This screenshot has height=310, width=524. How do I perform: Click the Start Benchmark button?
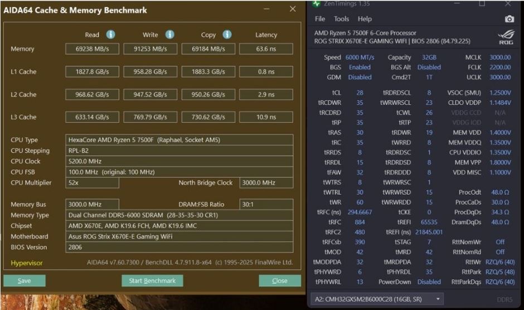click(152, 280)
